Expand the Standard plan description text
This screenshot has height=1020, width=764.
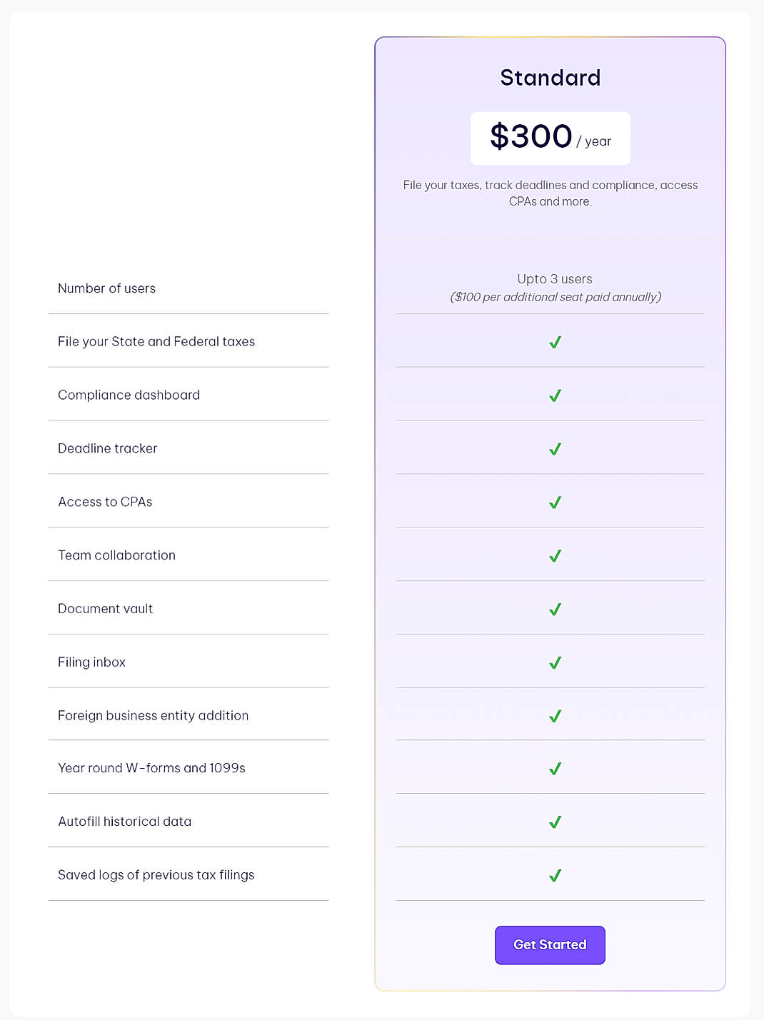tap(550, 193)
